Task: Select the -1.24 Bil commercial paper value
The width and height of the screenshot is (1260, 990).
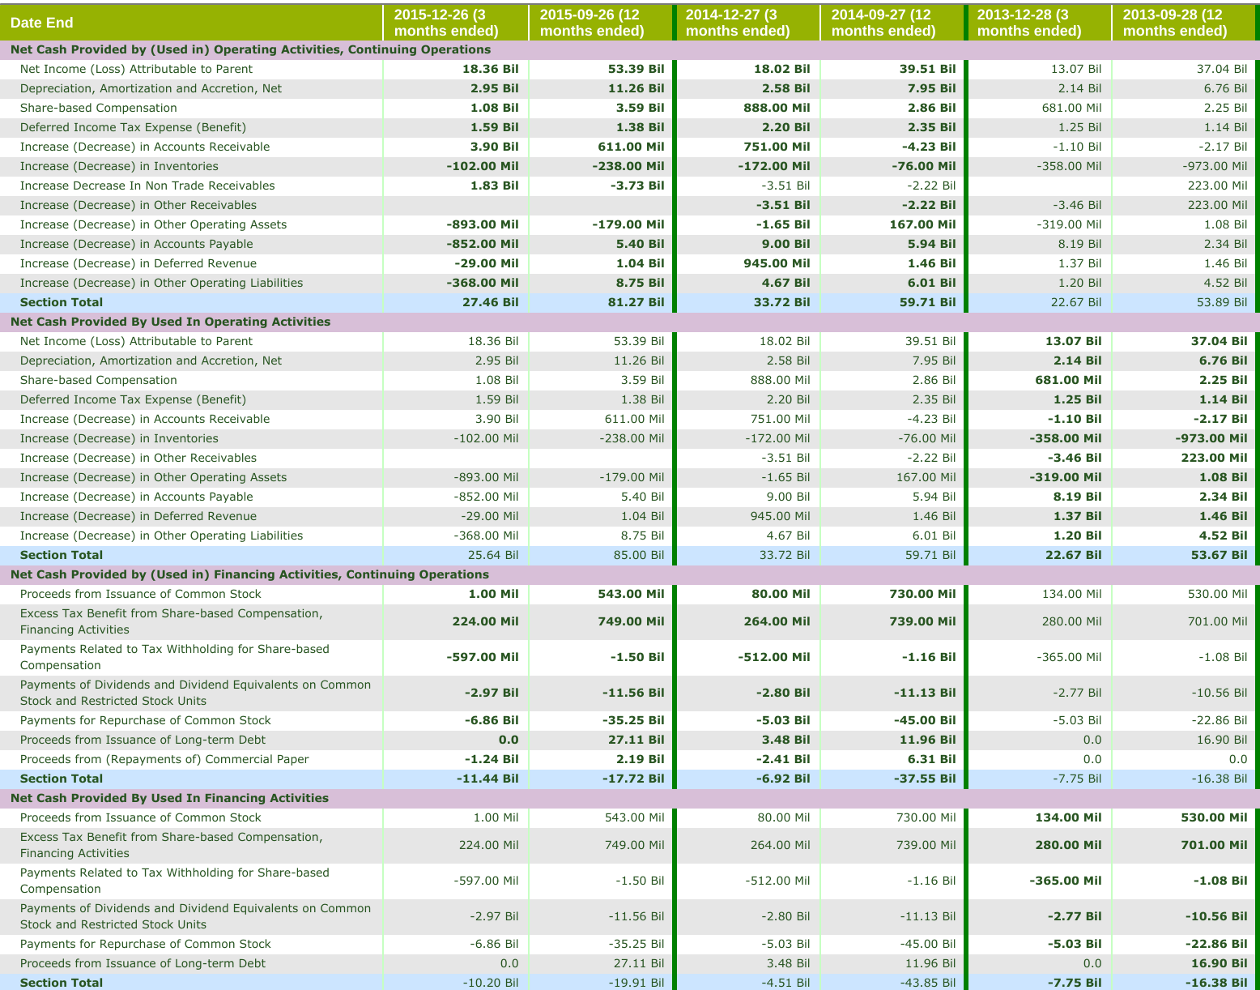Action: point(492,759)
